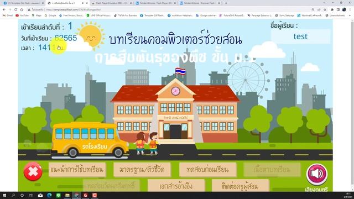Open the Free Vectors, Stock bookmark
The width and height of the screenshot is (354, 199).
71,15
